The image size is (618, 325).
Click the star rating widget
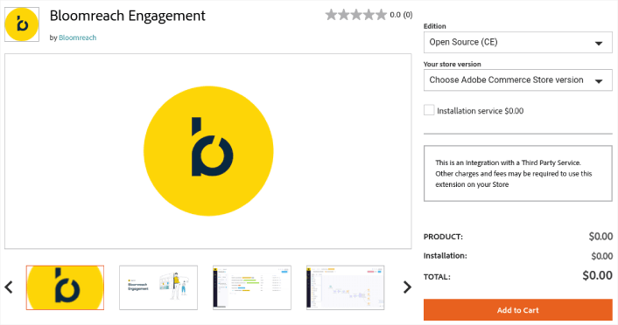[356, 15]
